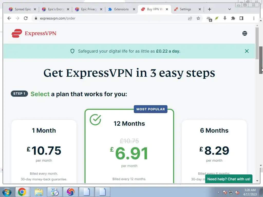
Task: Open the media player taskbar icon
Action: (x=55, y=192)
